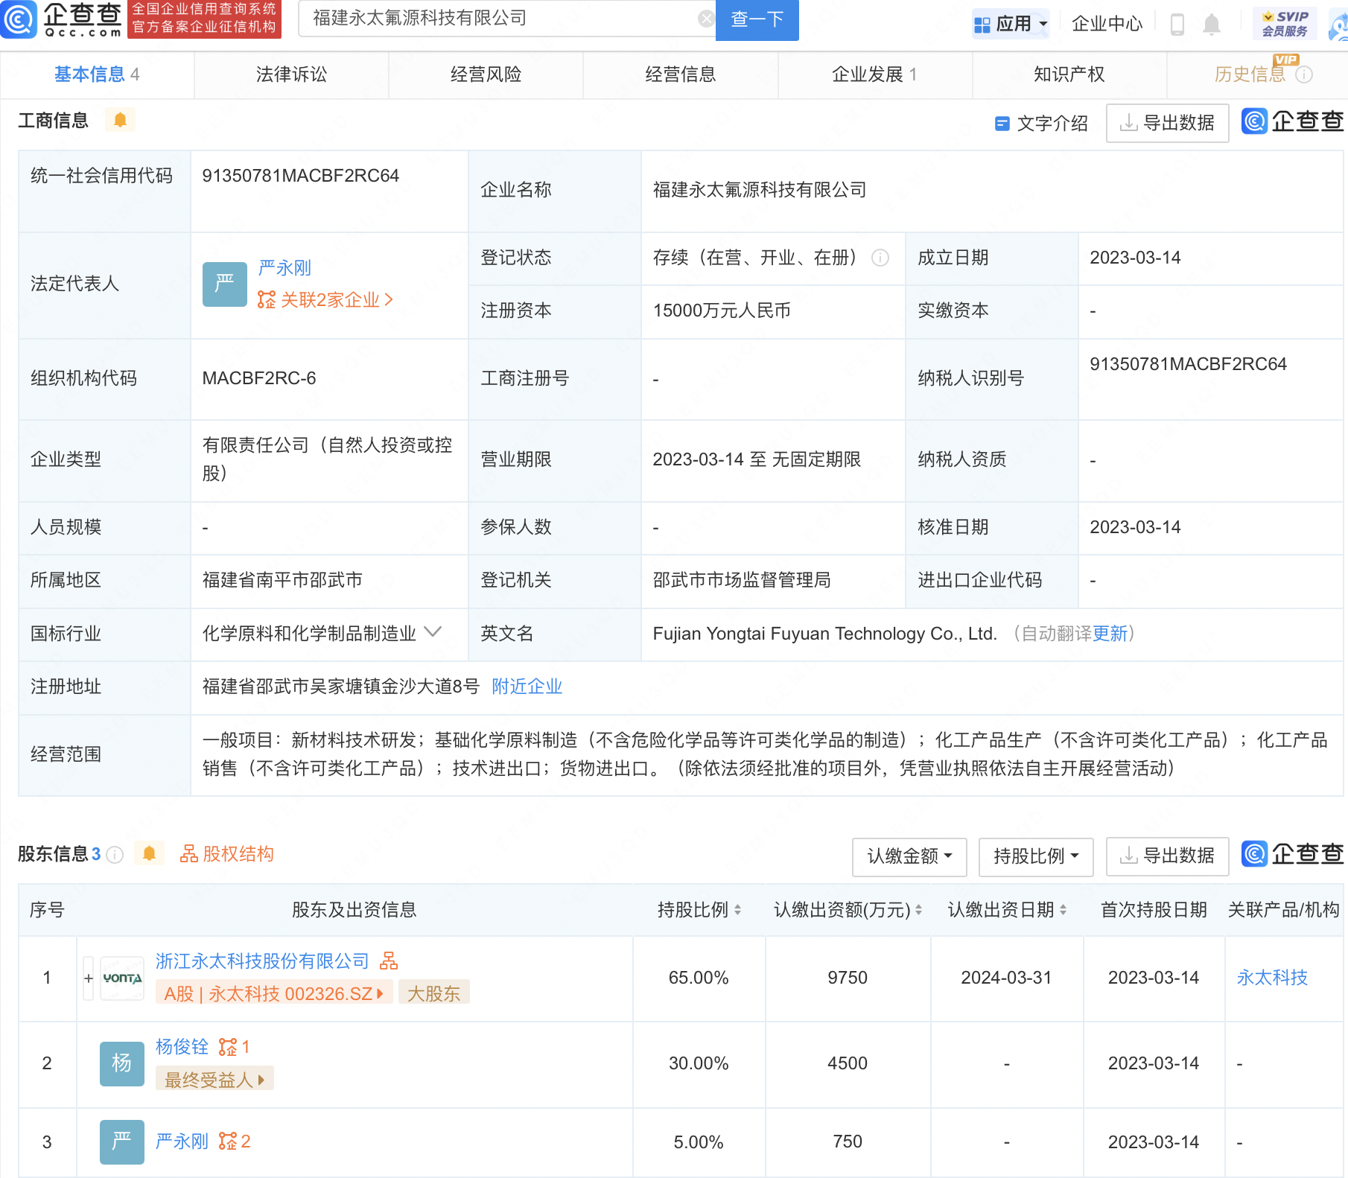Open equity structure icon after 浙江永太科技
Viewport: 1348px width, 1178px height.
coord(389,961)
